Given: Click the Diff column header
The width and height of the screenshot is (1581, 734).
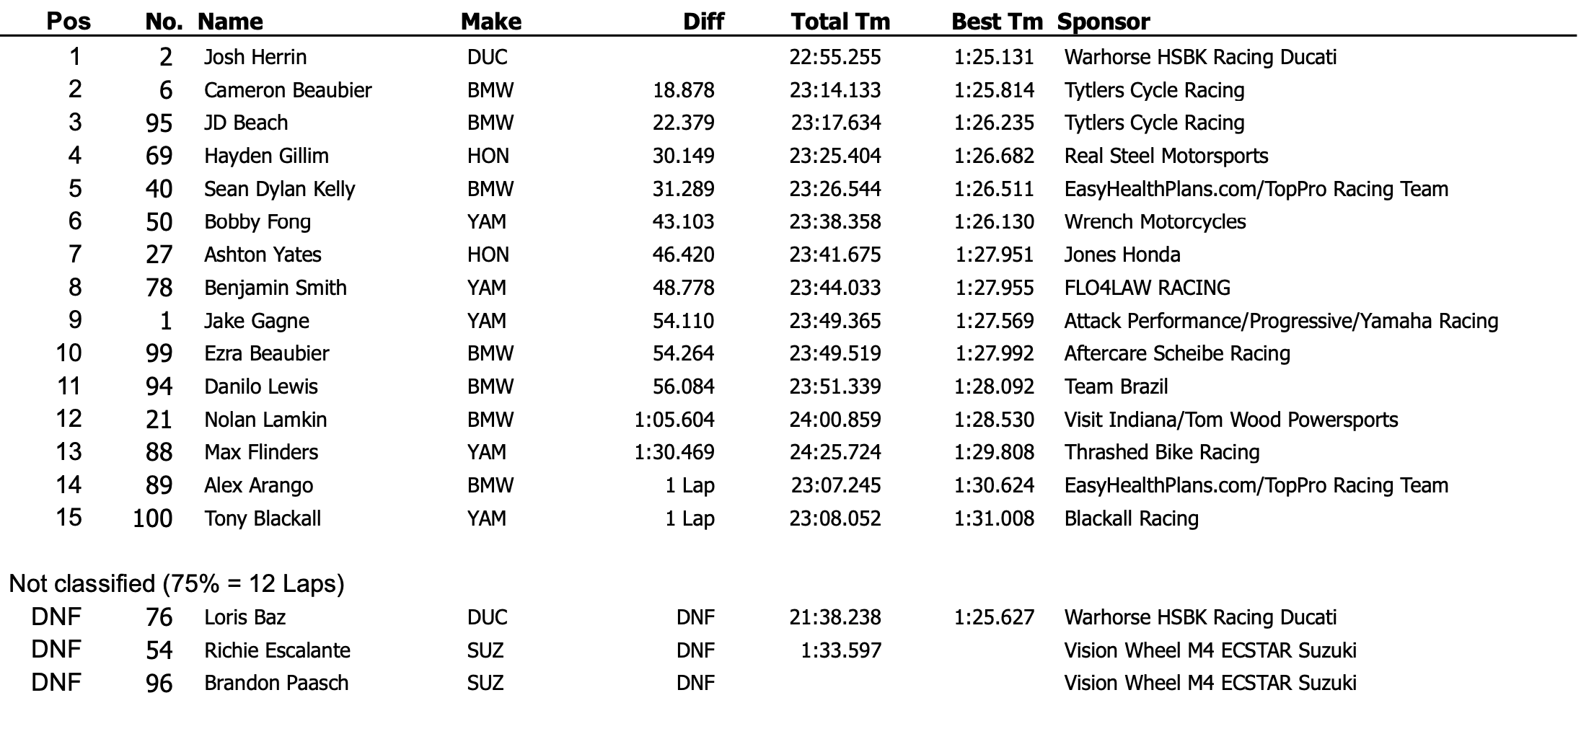Looking at the screenshot, I should pos(703,21).
